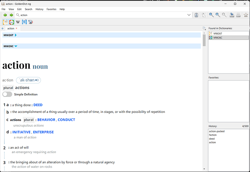This screenshot has width=250, height=172.
Task: Open the search history dropdown arrow
Action: click(x=189, y=15)
